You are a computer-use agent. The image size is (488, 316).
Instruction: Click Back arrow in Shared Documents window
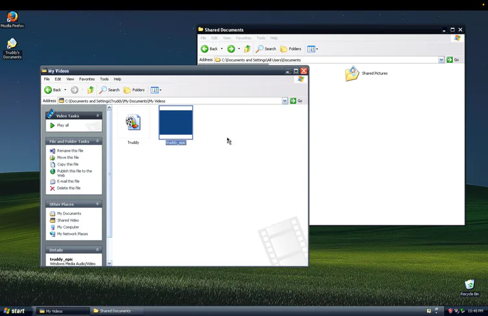click(204, 49)
